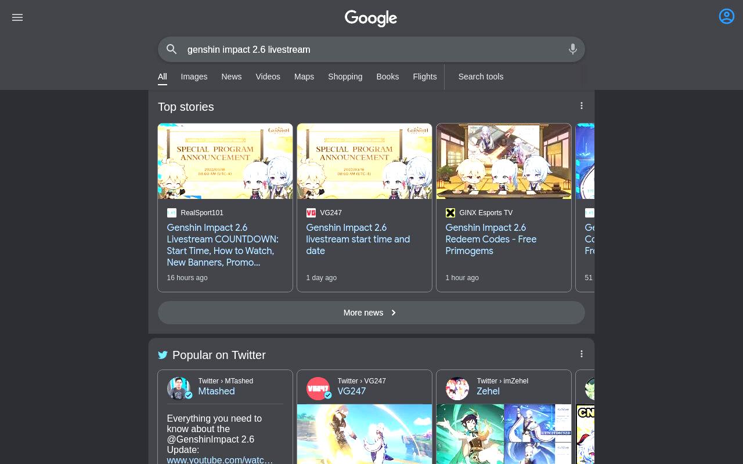Click 'Twitter › MTashed' breadcrumb
This screenshot has height=464, width=743.
[226, 381]
